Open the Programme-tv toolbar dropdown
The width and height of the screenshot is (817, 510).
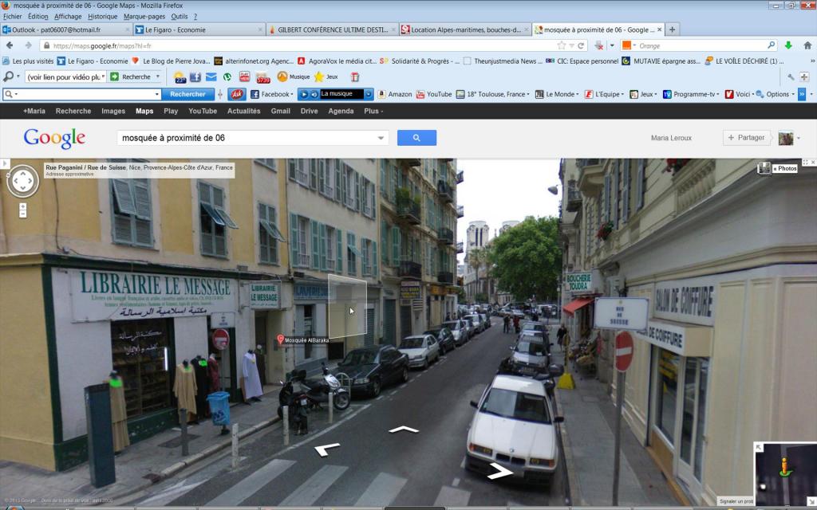(x=719, y=94)
